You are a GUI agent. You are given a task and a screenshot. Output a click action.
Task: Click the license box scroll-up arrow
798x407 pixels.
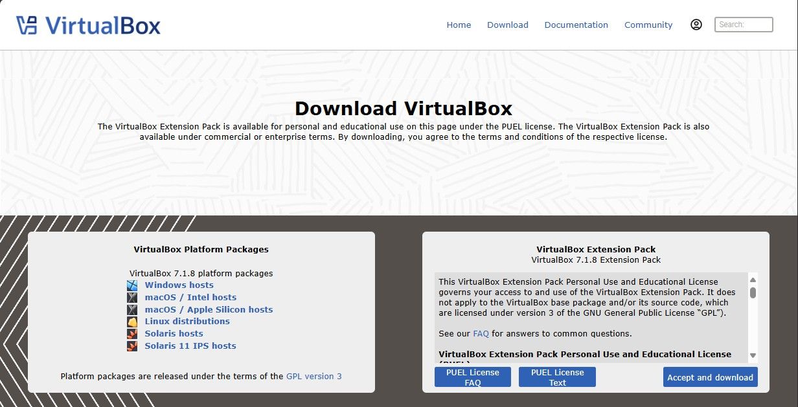(x=753, y=280)
